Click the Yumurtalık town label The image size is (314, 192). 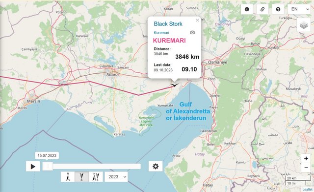(x=165, y=106)
